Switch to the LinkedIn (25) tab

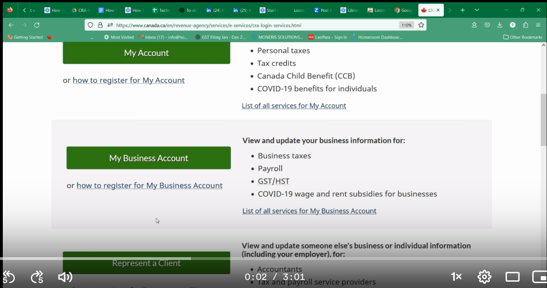[242, 10]
